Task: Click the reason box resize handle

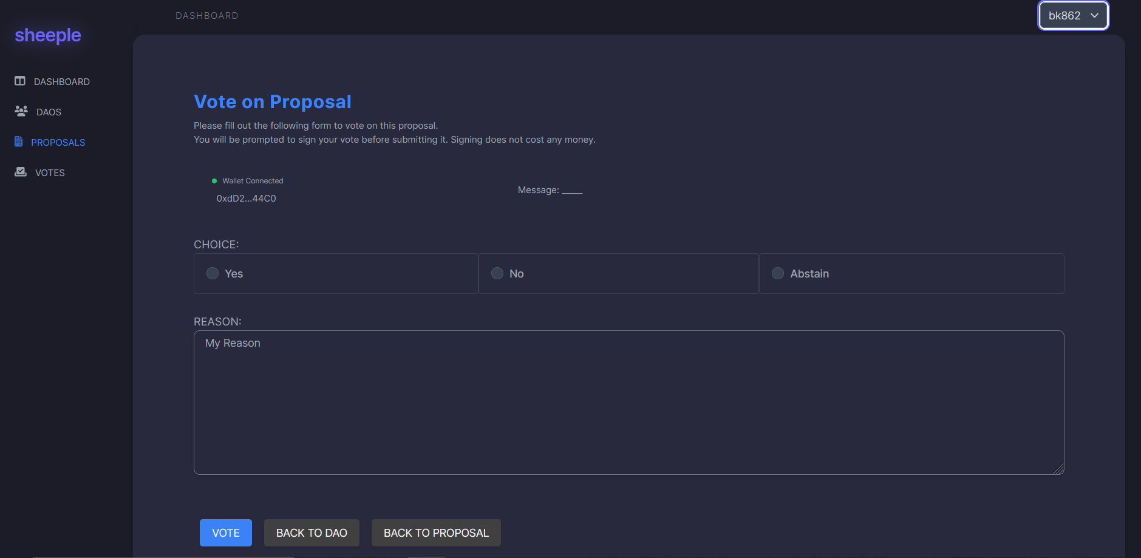Action: pyautogui.click(x=1058, y=469)
